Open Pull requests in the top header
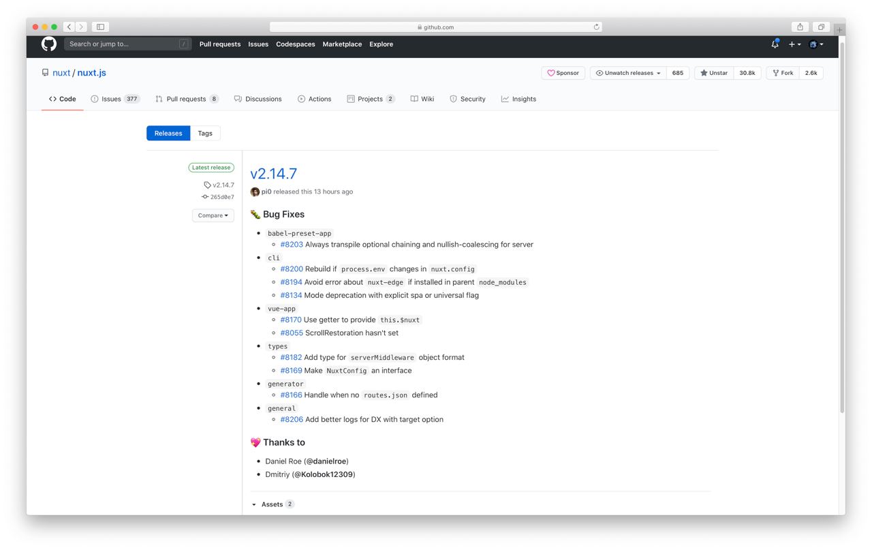Screen dimensions: 872x550 (x=220, y=44)
